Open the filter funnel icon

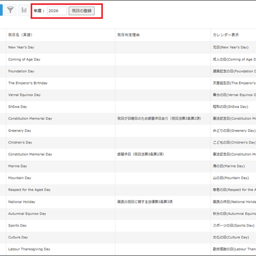pos(11,10)
